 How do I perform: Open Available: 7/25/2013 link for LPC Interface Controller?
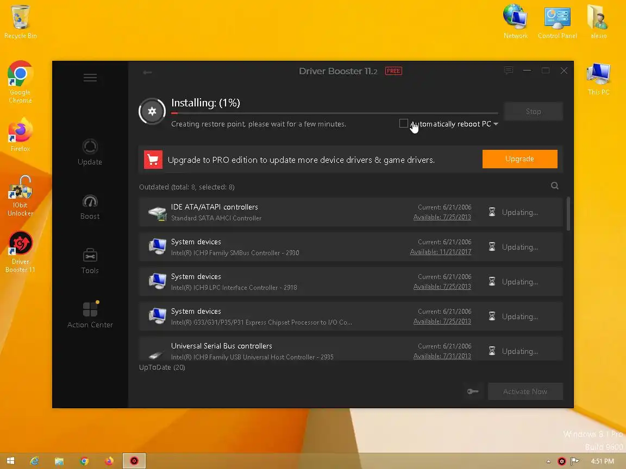pos(442,287)
